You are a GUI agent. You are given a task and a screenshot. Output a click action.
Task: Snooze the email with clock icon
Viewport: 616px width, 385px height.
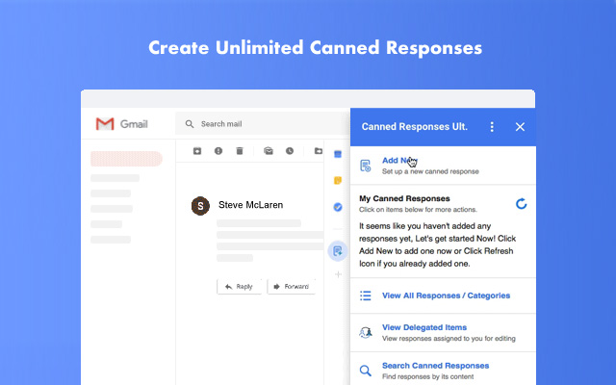tap(290, 151)
